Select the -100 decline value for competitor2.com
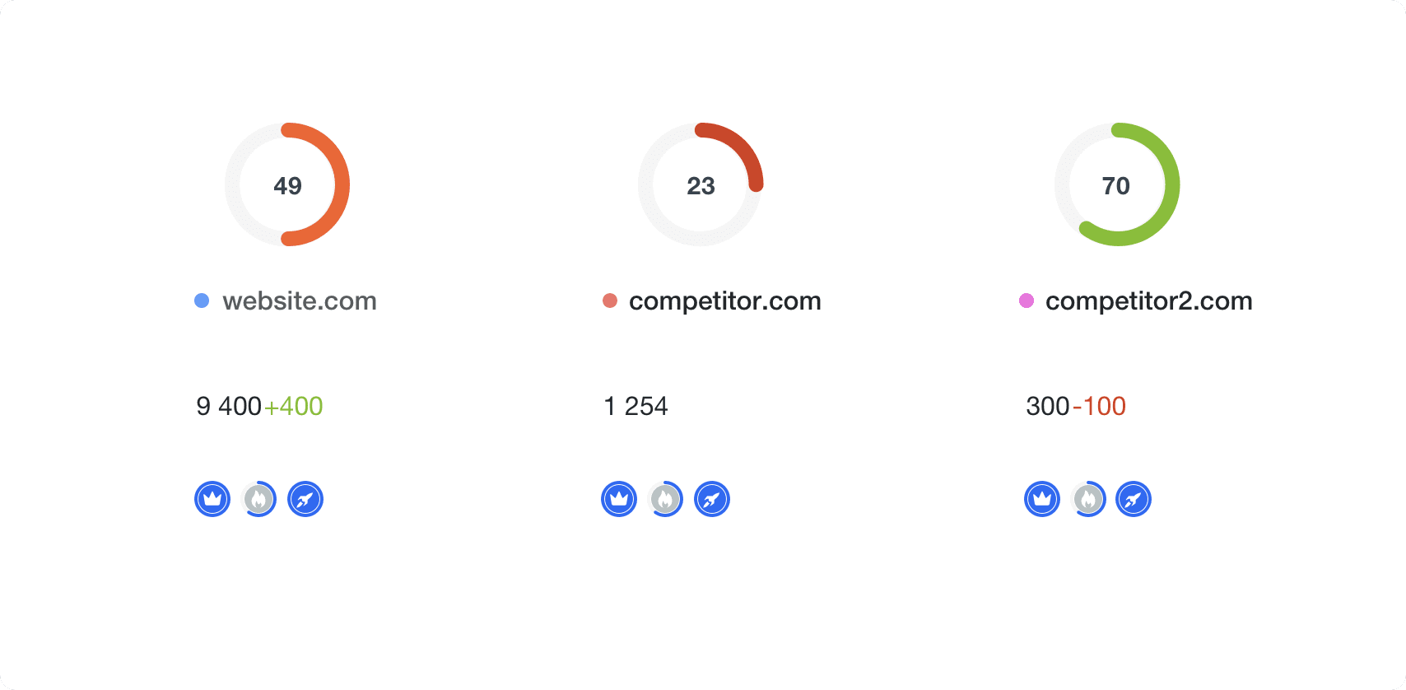 [1101, 405]
